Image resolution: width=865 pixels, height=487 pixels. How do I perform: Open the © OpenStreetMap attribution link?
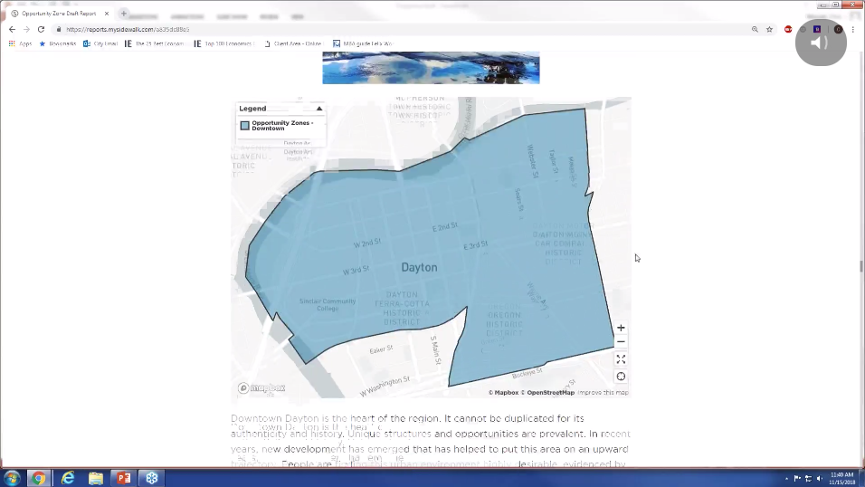tap(547, 393)
